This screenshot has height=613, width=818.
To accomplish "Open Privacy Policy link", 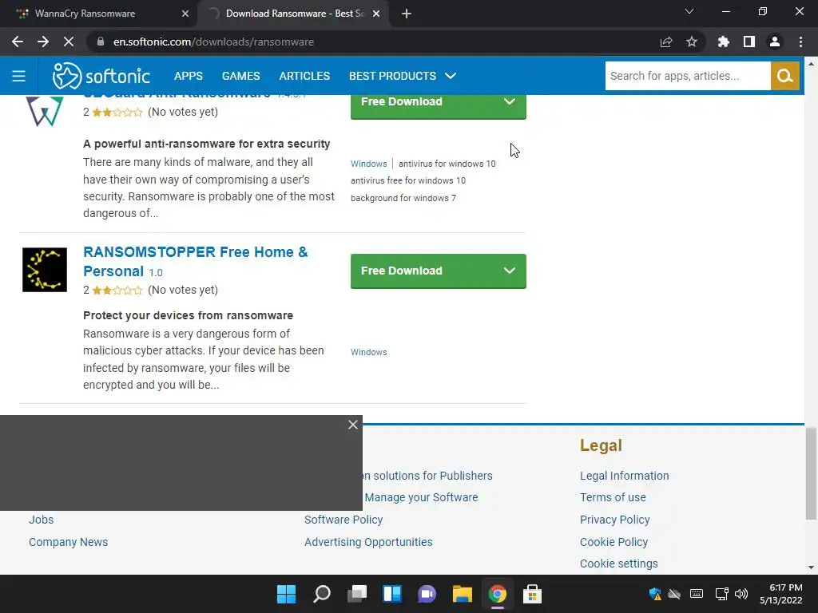I will (615, 520).
